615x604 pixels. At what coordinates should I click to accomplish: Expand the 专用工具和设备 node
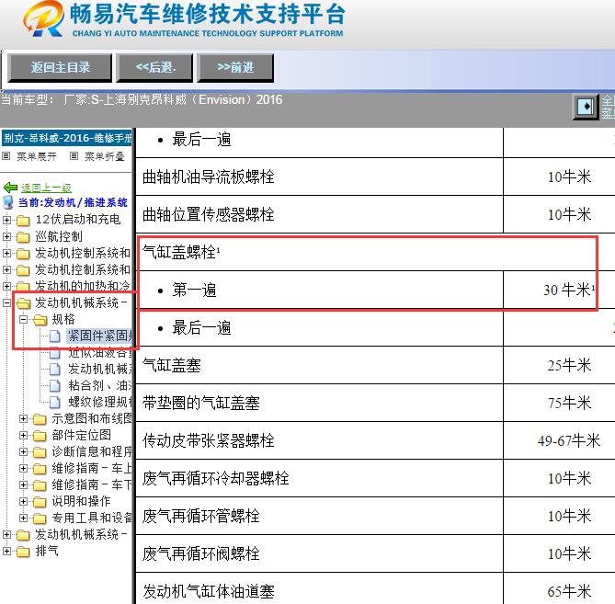pyautogui.click(x=24, y=519)
